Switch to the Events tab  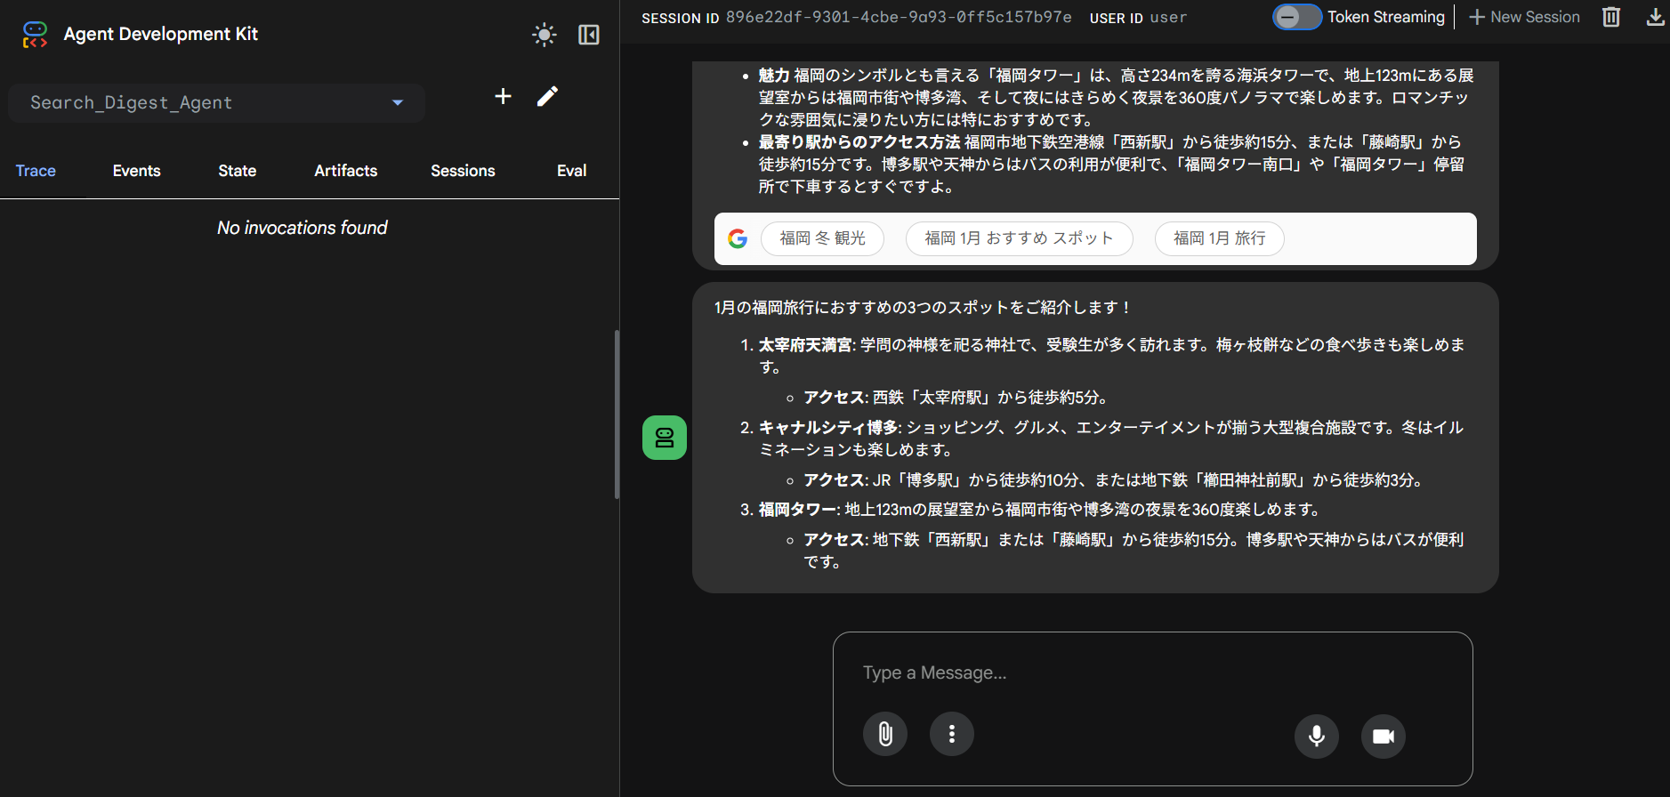click(x=136, y=171)
